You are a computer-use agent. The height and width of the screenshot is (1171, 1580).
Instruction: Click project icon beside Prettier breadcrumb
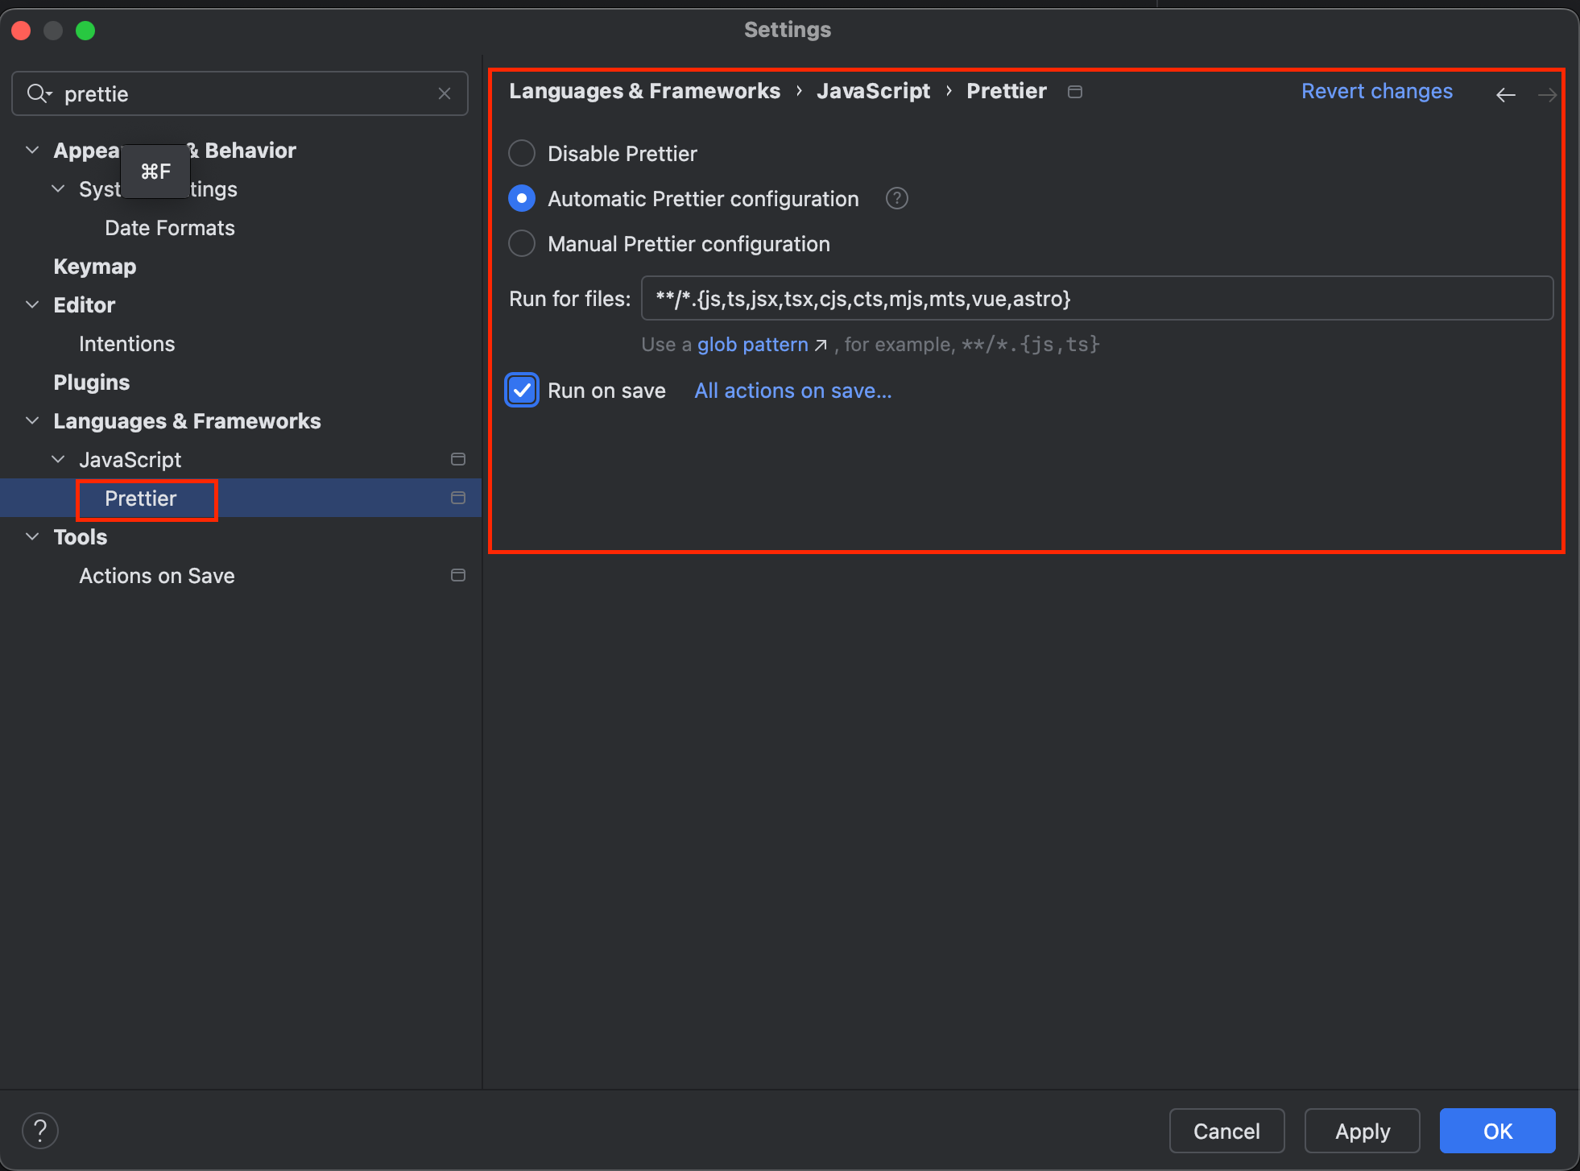pos(1074,92)
